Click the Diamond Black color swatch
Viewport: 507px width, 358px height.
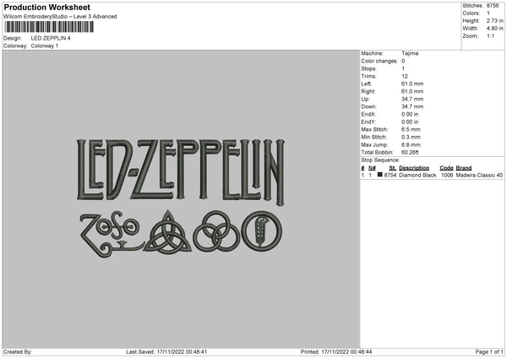coord(380,175)
